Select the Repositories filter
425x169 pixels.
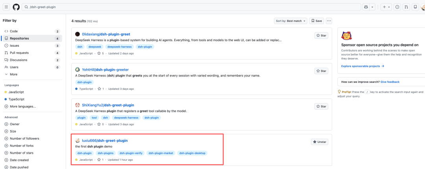32,38
